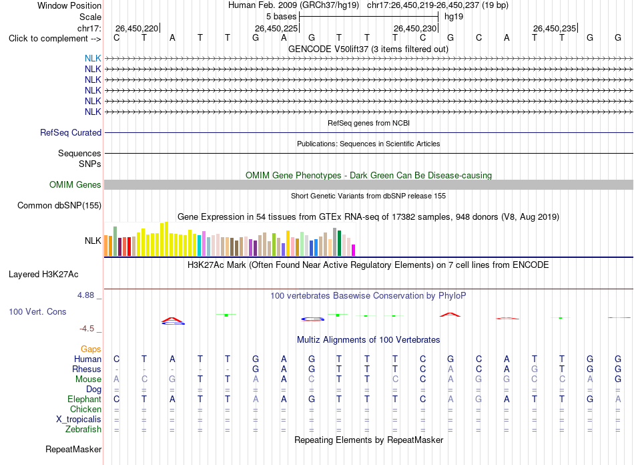Image resolution: width=634 pixels, height=465 pixels.
Task: Click 'Short Genetic Variants from dbSNP release 155'
Action: point(368,196)
